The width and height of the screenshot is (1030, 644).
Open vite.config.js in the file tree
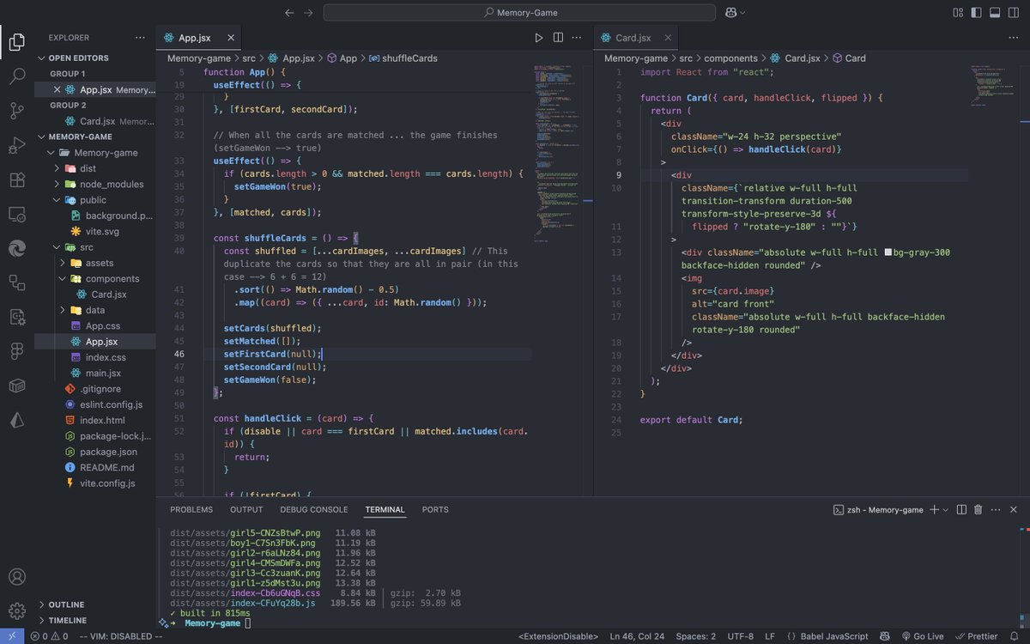coord(107,483)
